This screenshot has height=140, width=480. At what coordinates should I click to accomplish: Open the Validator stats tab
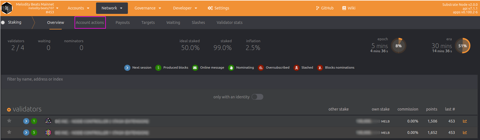click(x=230, y=22)
